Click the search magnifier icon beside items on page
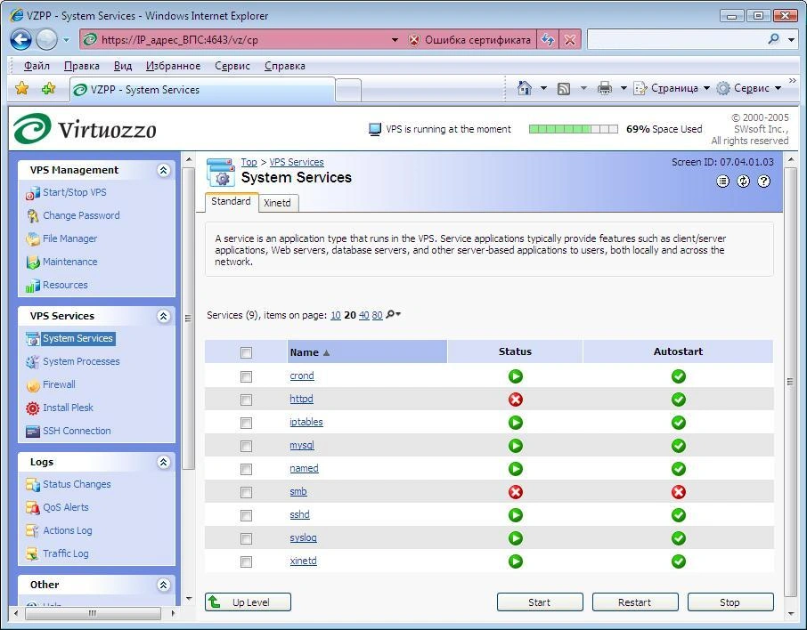This screenshot has height=630, width=807. click(391, 314)
